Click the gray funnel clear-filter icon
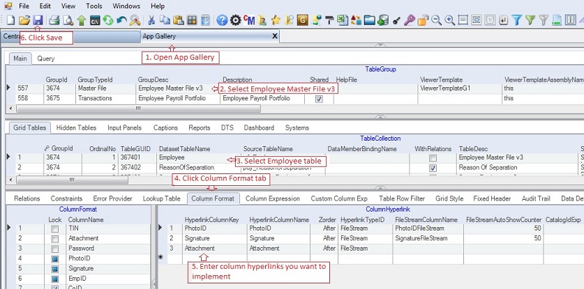The width and height of the screenshot is (584, 289). 544,20
